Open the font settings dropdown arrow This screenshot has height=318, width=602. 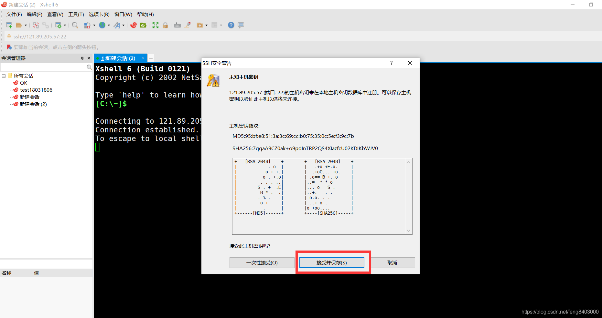tap(123, 25)
